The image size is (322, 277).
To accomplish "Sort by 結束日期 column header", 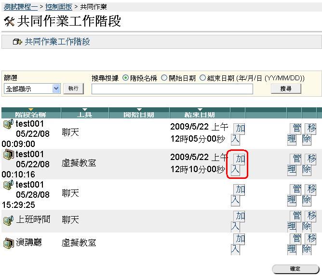I will click(x=200, y=114).
